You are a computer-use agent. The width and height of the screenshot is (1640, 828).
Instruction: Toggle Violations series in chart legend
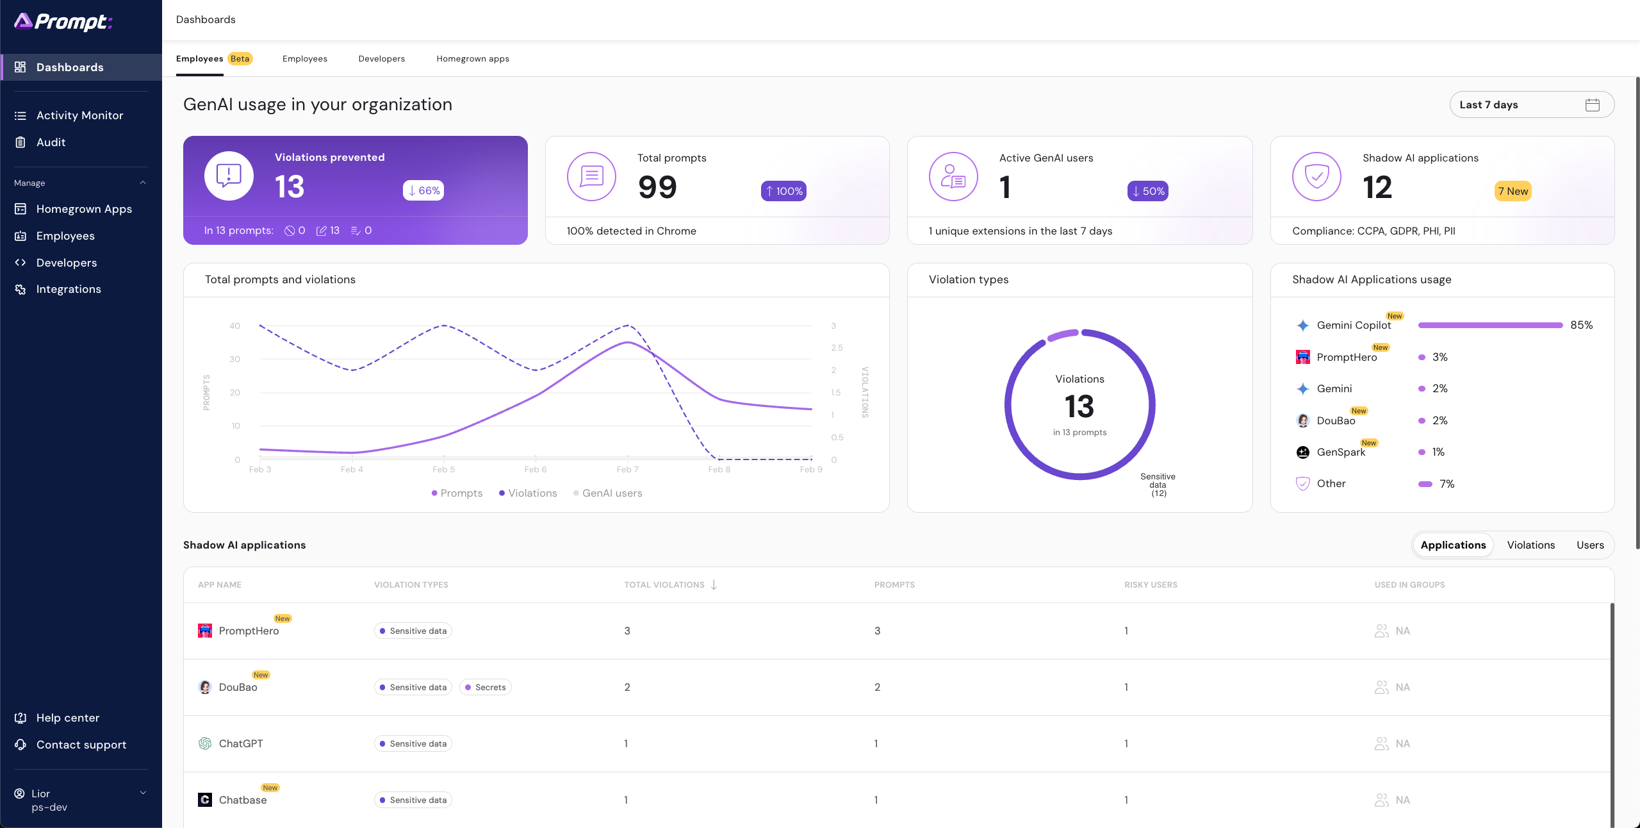click(528, 493)
